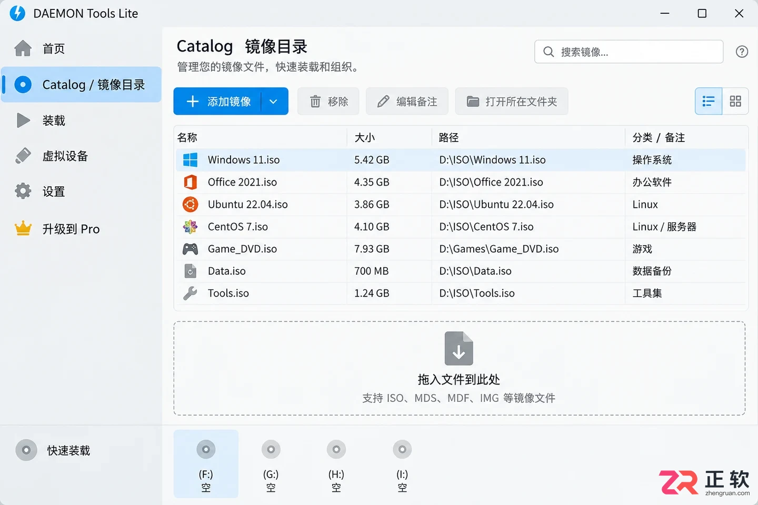This screenshot has height=505, width=758.
Task: Click the 编辑备注 edit note button
Action: coord(407,102)
